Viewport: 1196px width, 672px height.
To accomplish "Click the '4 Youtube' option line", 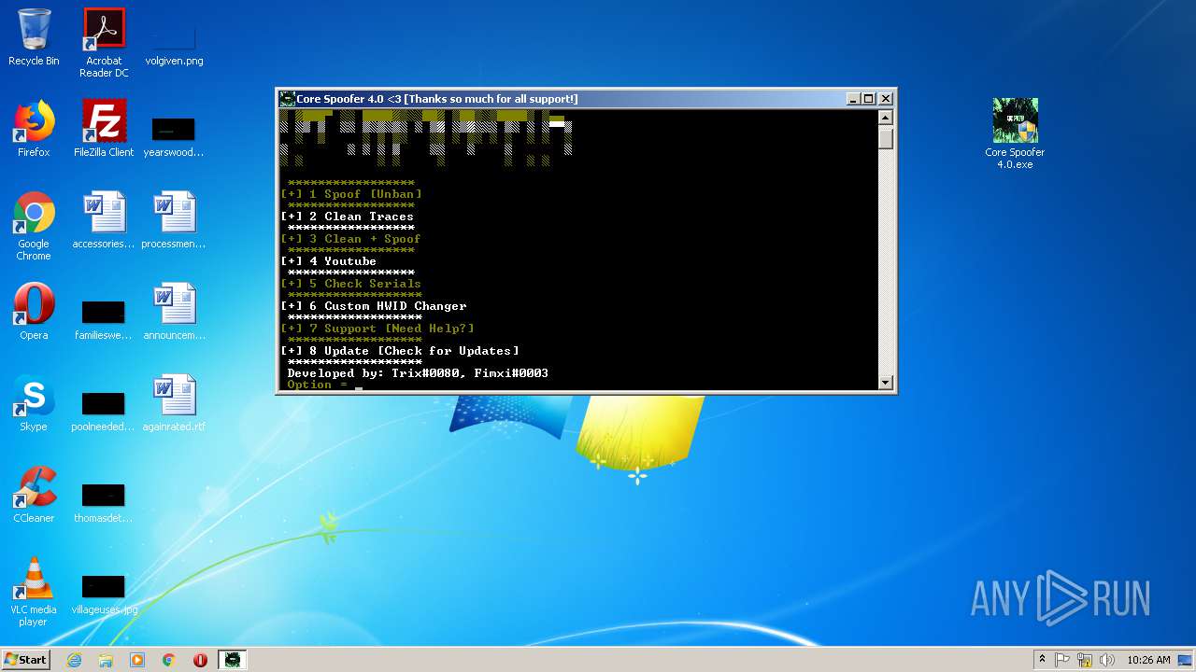I will coord(329,261).
